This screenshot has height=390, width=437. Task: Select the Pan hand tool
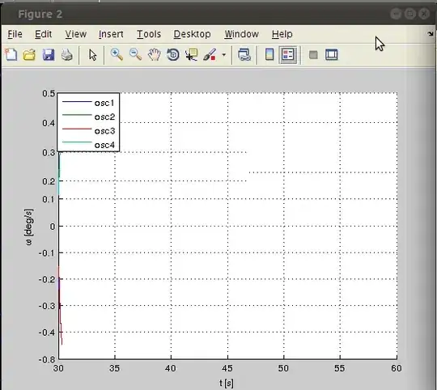click(x=154, y=54)
